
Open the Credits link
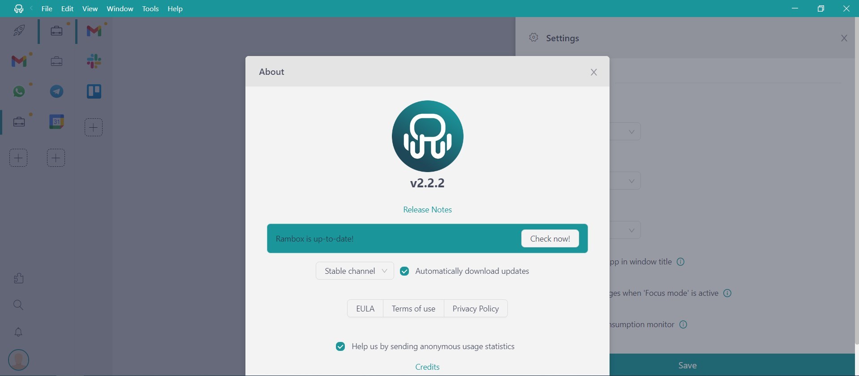(428, 367)
